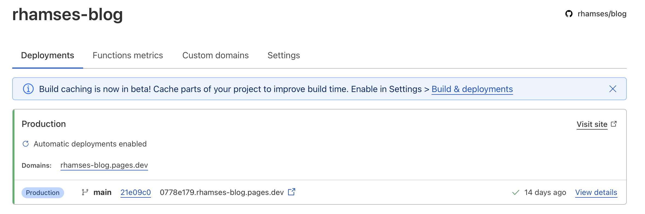Click the Visit site link
The image size is (645, 214).
[x=592, y=124]
